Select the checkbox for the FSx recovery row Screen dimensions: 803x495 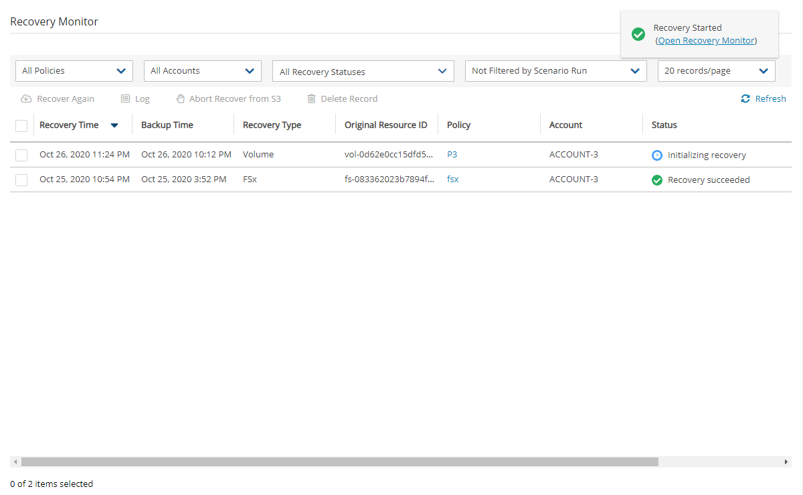21,180
